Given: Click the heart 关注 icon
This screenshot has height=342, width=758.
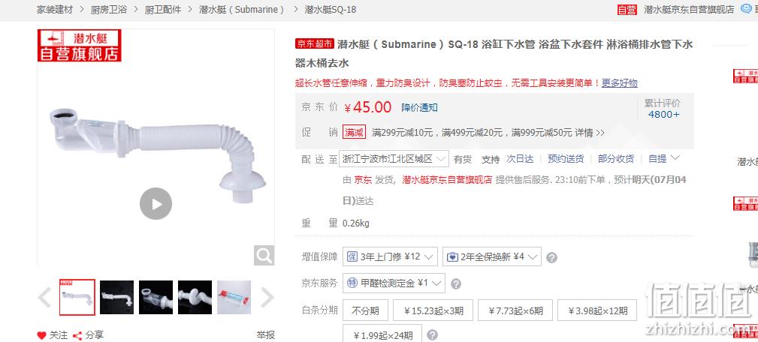Looking at the screenshot, I should [x=42, y=335].
